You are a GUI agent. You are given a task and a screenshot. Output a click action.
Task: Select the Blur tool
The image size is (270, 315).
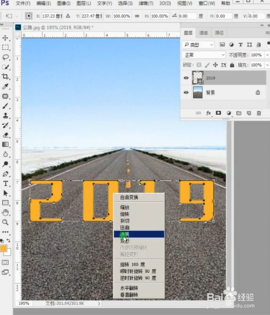6,154
